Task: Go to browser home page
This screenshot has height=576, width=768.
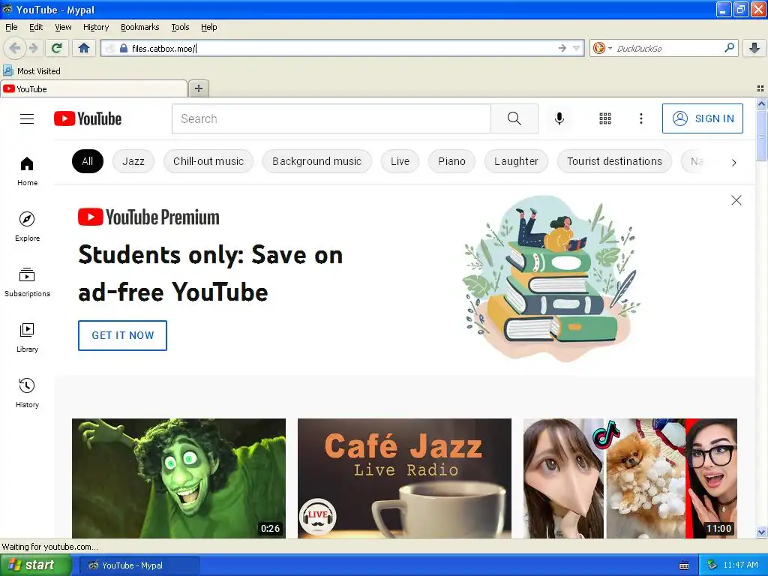Action: 84,48
